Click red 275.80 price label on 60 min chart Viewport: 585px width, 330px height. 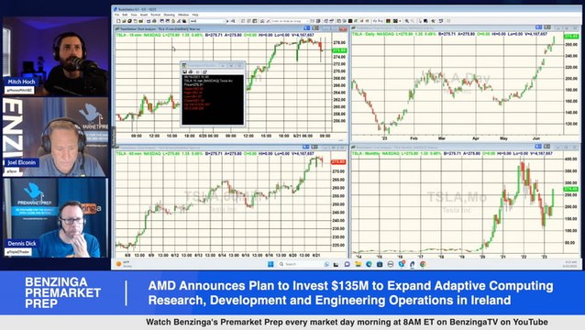click(x=338, y=162)
